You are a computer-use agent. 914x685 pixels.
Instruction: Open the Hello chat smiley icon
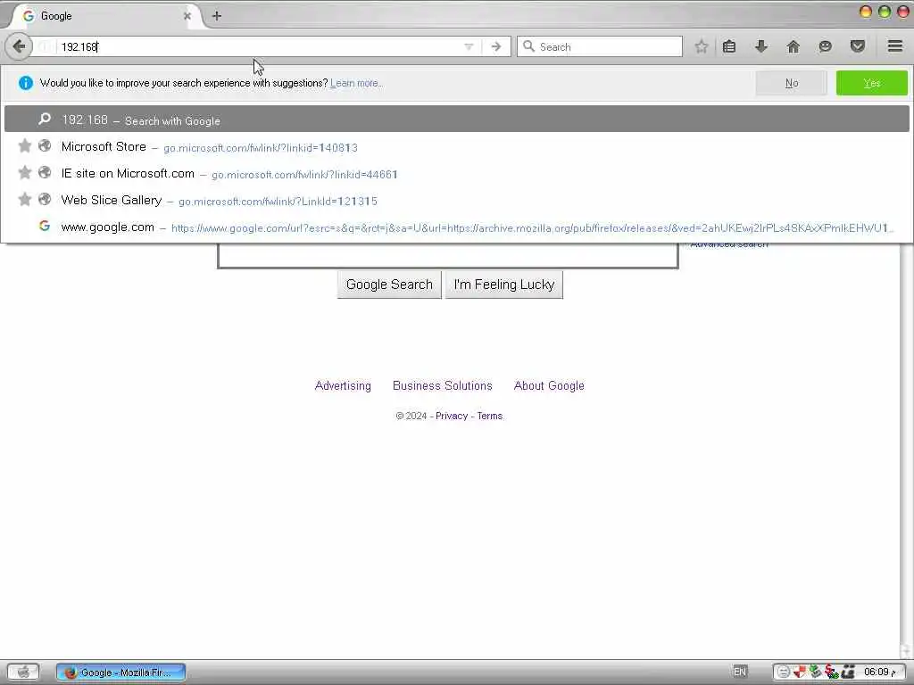click(825, 46)
